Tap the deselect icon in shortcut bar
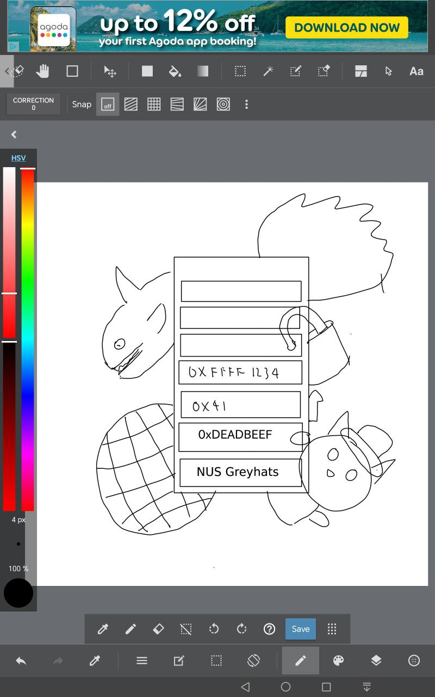 (186, 629)
